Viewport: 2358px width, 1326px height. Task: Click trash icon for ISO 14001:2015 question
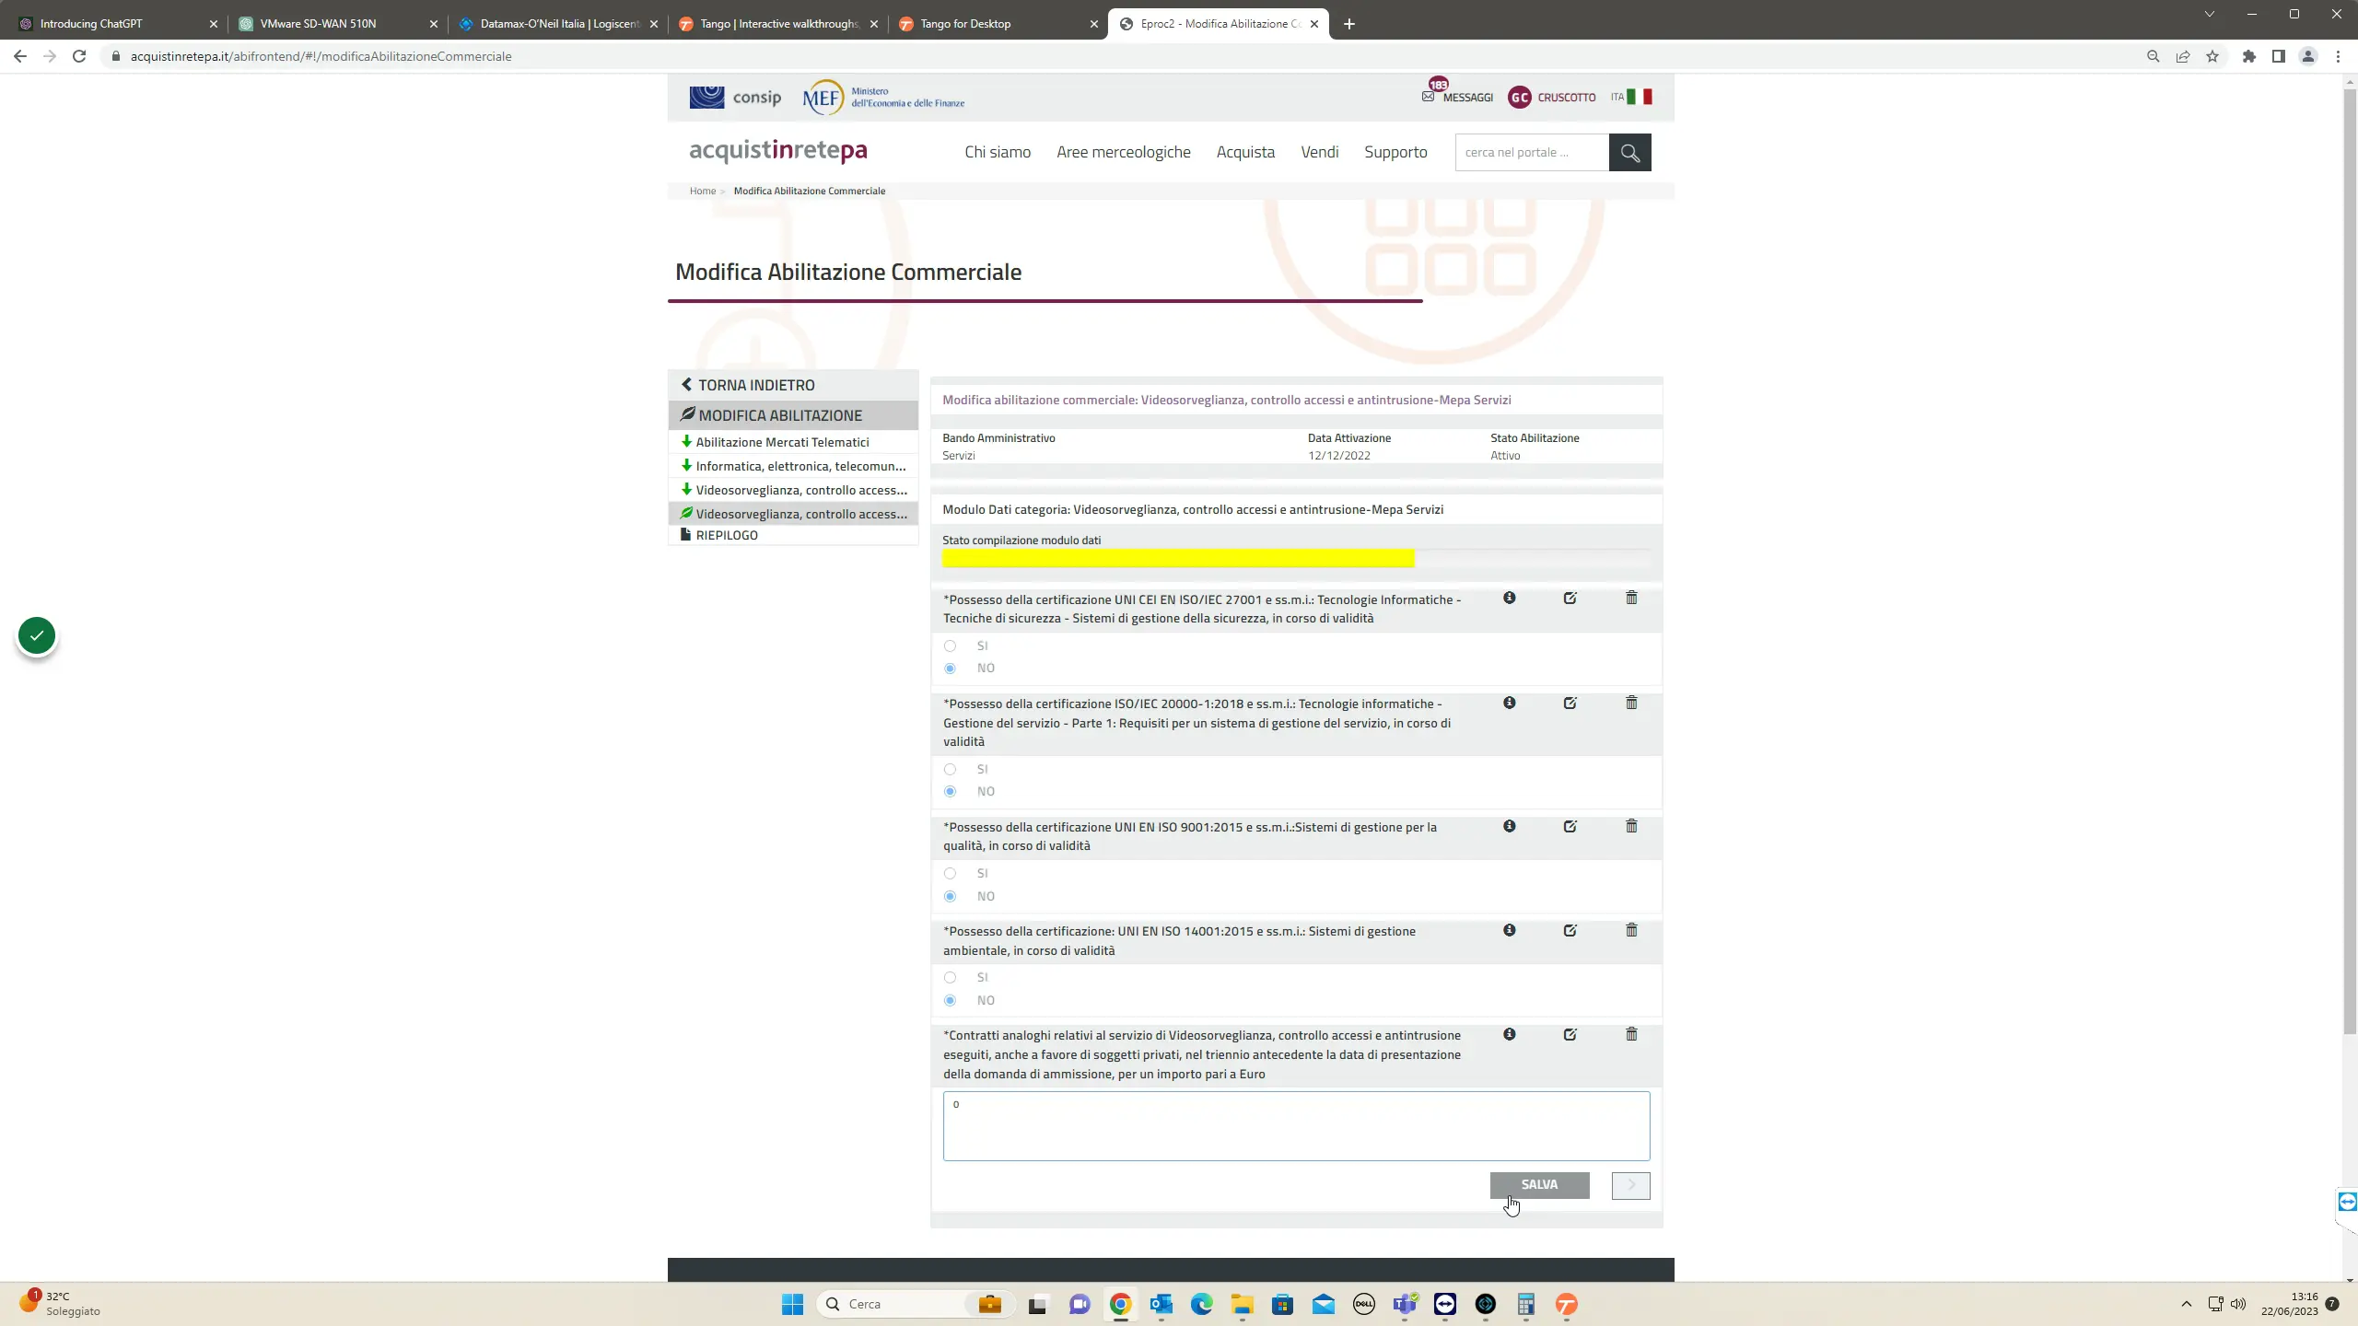point(1631,930)
